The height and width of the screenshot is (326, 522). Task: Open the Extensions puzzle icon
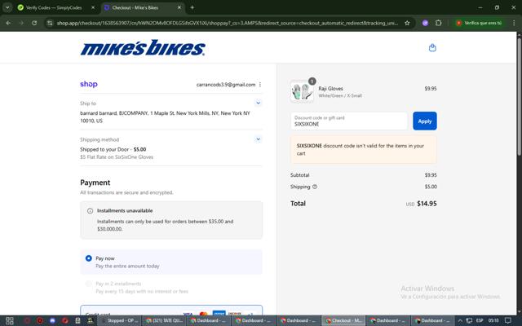439,23
